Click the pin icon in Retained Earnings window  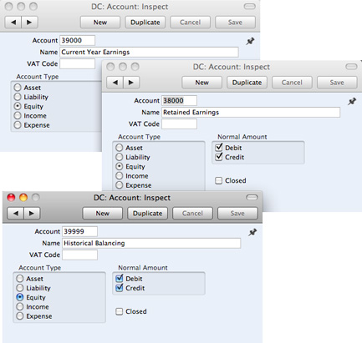[x=352, y=102]
